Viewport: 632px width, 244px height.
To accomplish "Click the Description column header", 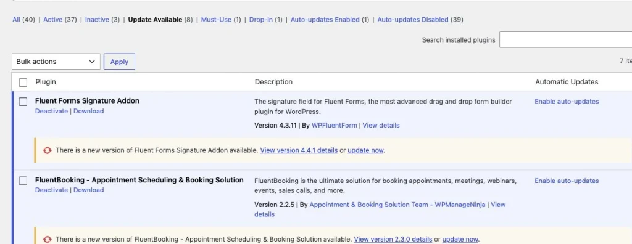I will tap(273, 82).
